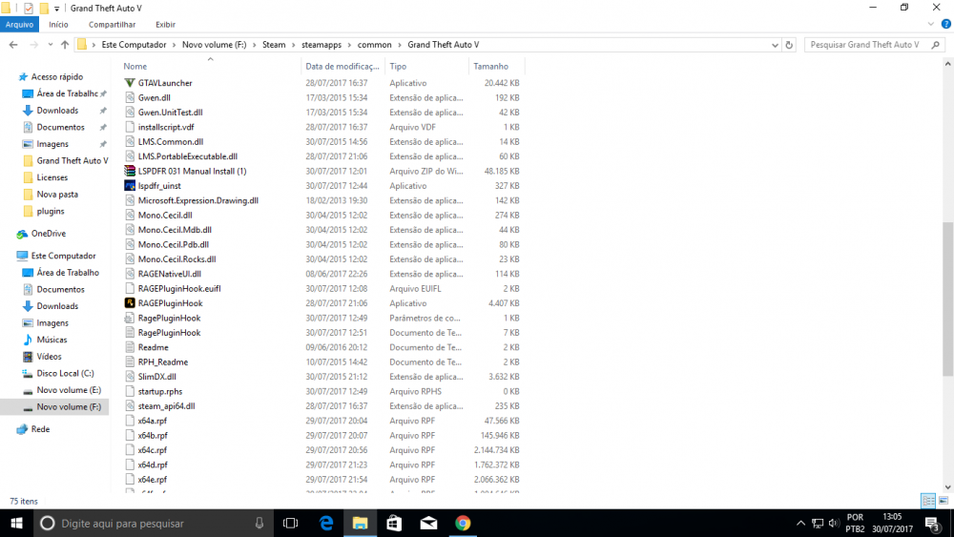Open the Exibir ribbon tab
Viewport: 954px width, 537px height.
coord(165,25)
